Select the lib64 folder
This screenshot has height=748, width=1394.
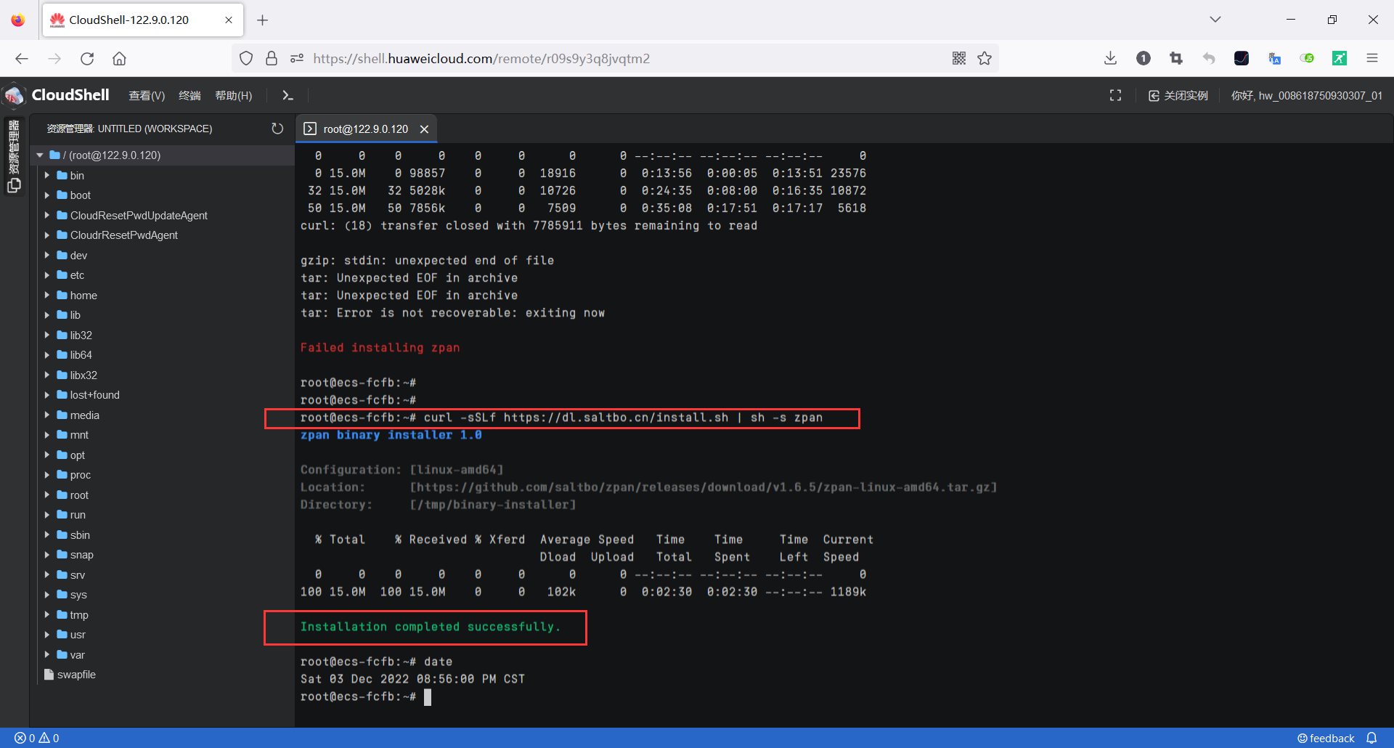click(81, 355)
